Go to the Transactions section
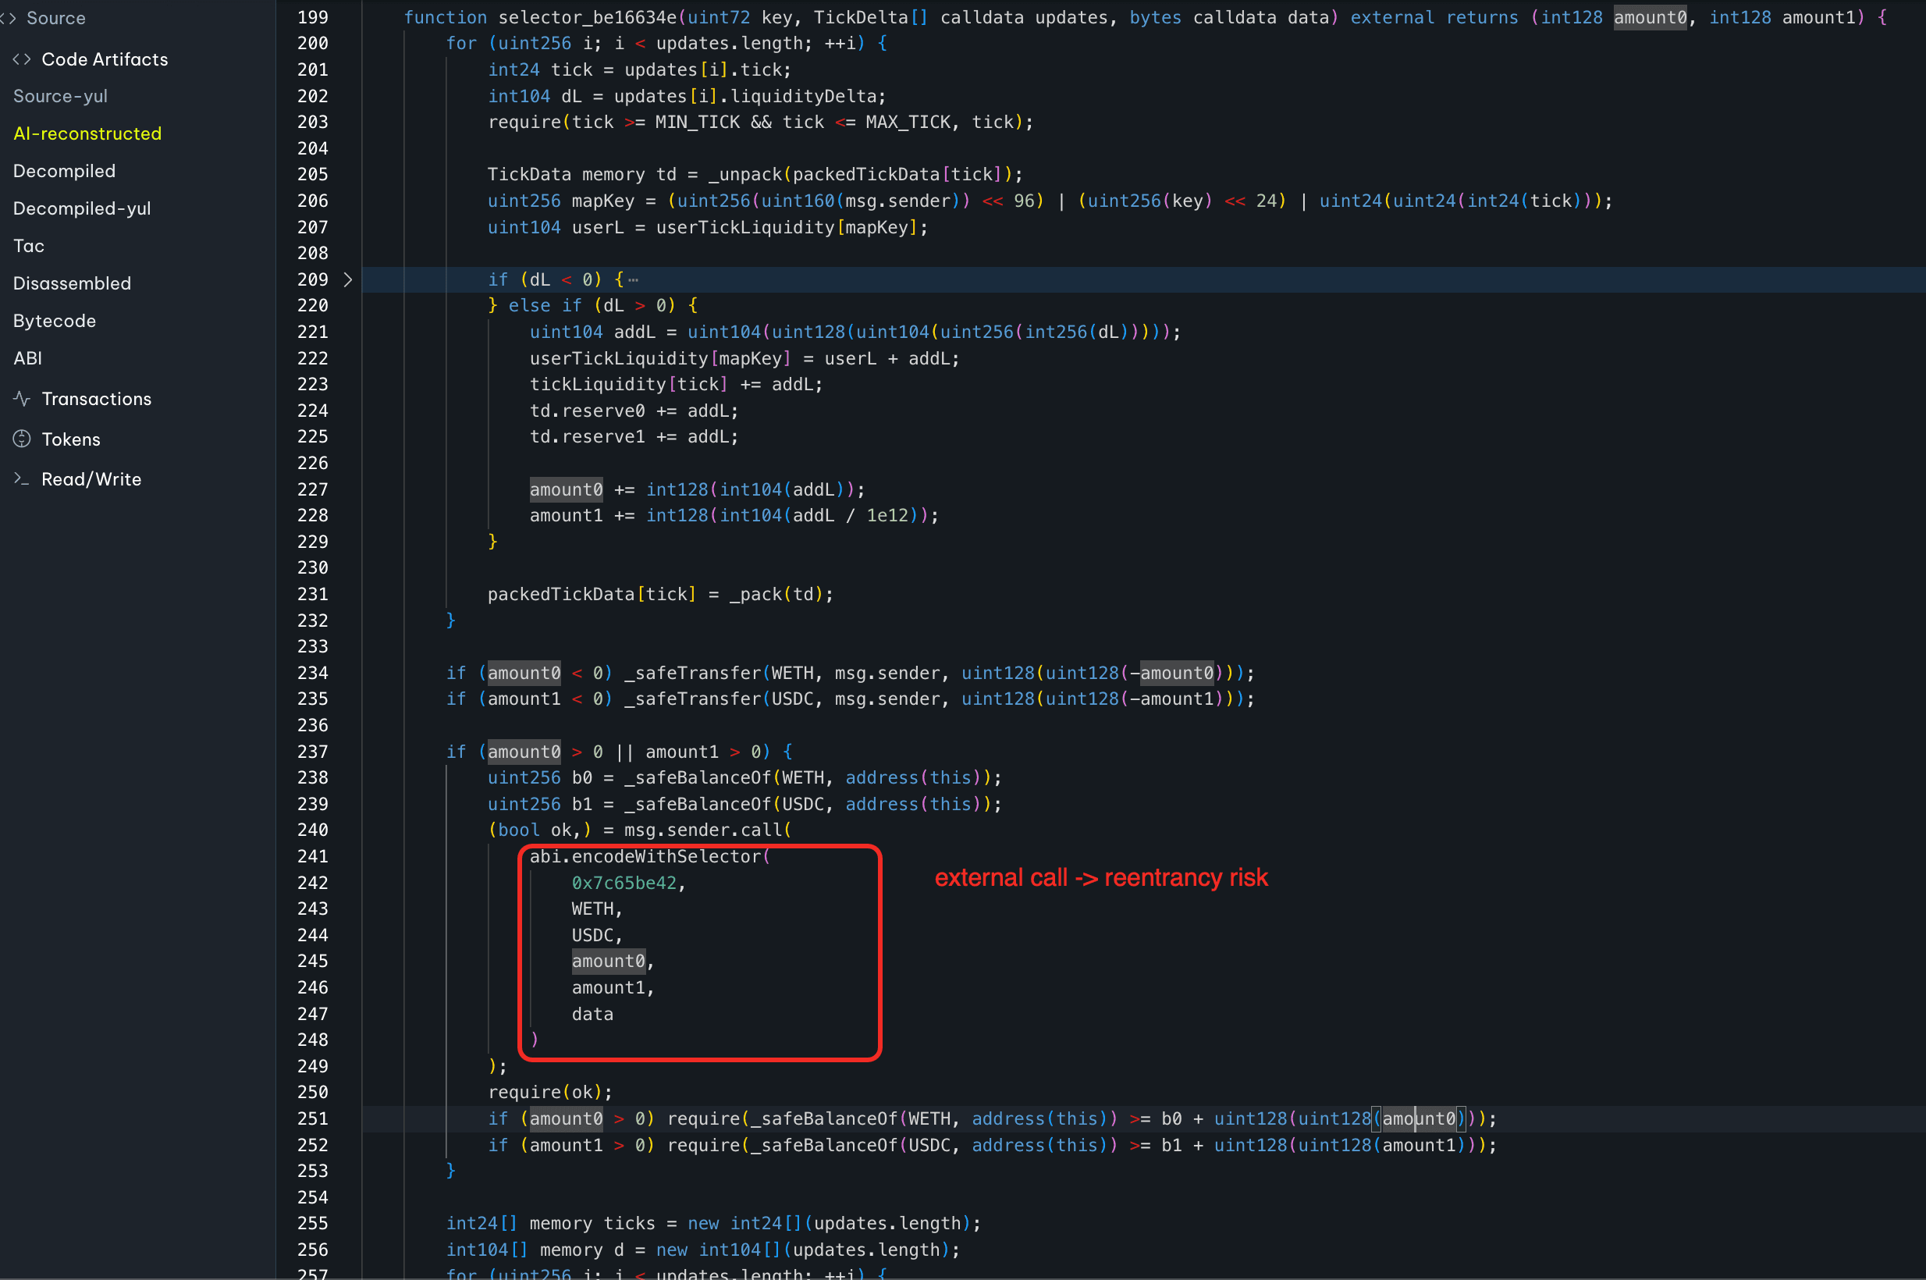The width and height of the screenshot is (1926, 1280). 96,399
